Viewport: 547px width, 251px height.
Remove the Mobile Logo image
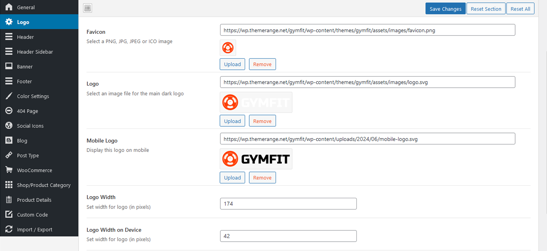(262, 178)
